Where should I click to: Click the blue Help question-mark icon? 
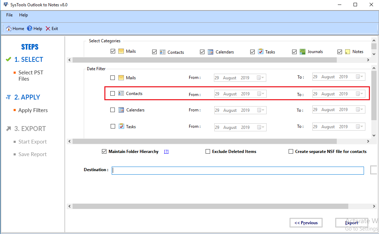(x=29, y=29)
